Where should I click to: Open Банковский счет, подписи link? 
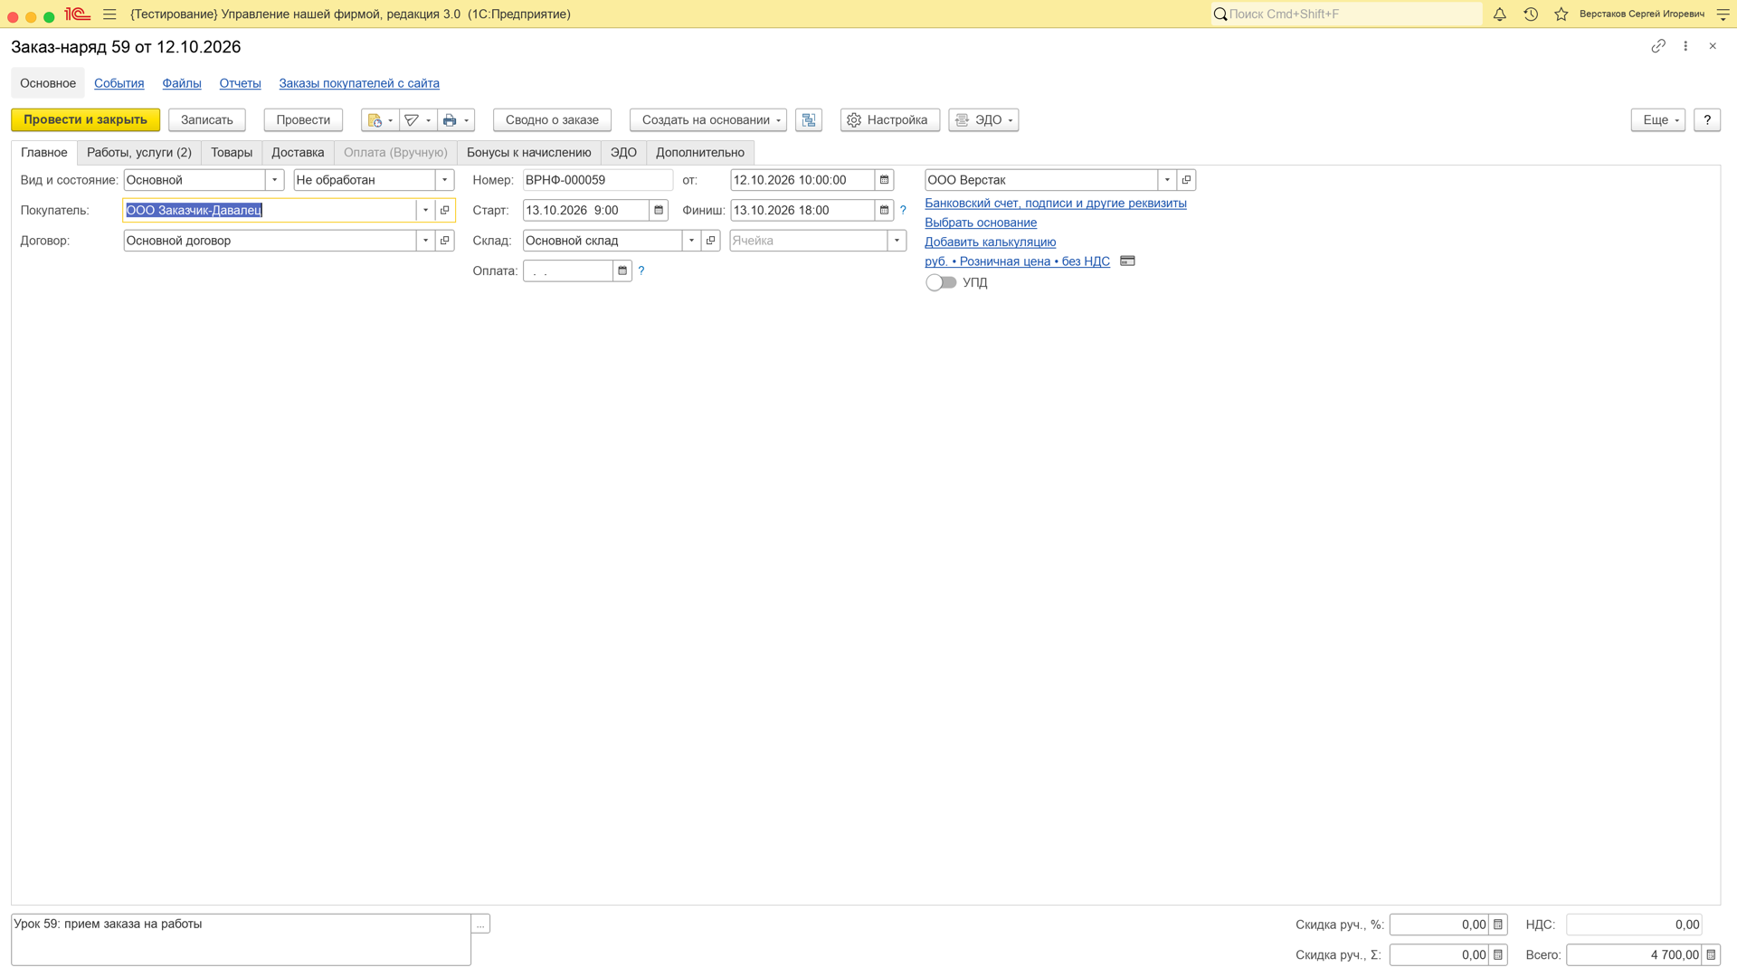1056,203
